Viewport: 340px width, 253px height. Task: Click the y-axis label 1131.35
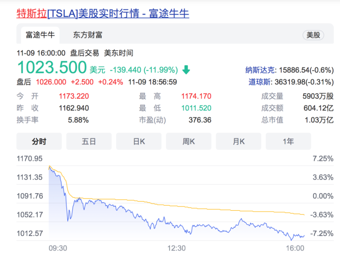(x=30, y=177)
